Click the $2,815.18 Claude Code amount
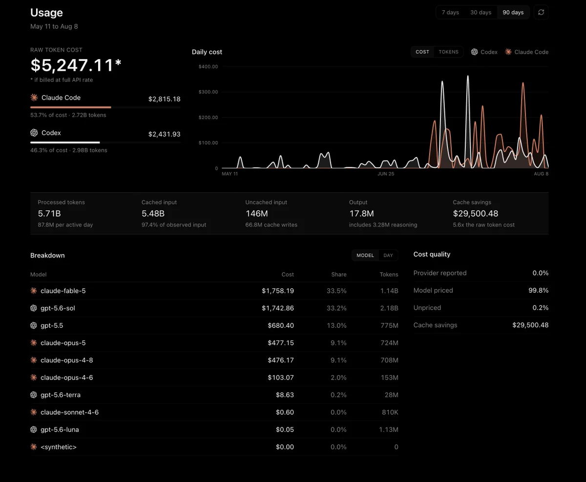This screenshot has height=482, width=586. pos(164,99)
